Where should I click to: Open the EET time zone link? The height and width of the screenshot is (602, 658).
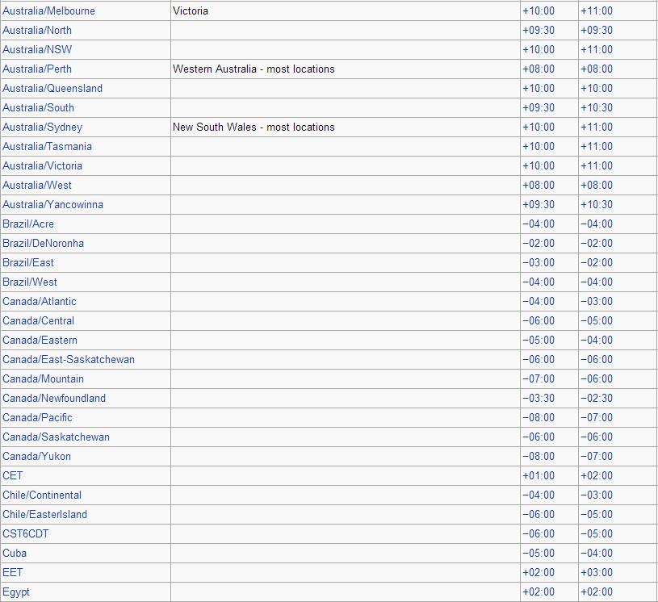click(13, 573)
